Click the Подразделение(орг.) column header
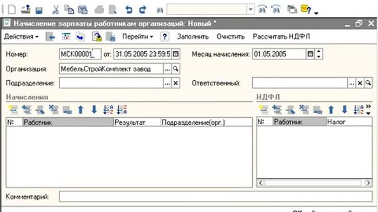Image resolution: width=378 pixels, height=212 pixels. [206, 122]
